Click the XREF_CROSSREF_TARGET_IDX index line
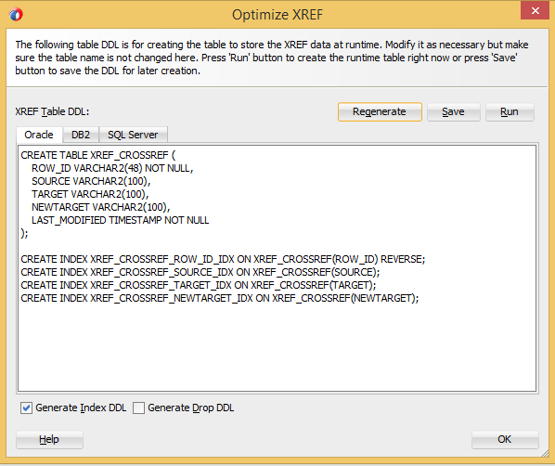Viewport: 555px width, 466px height. click(199, 285)
